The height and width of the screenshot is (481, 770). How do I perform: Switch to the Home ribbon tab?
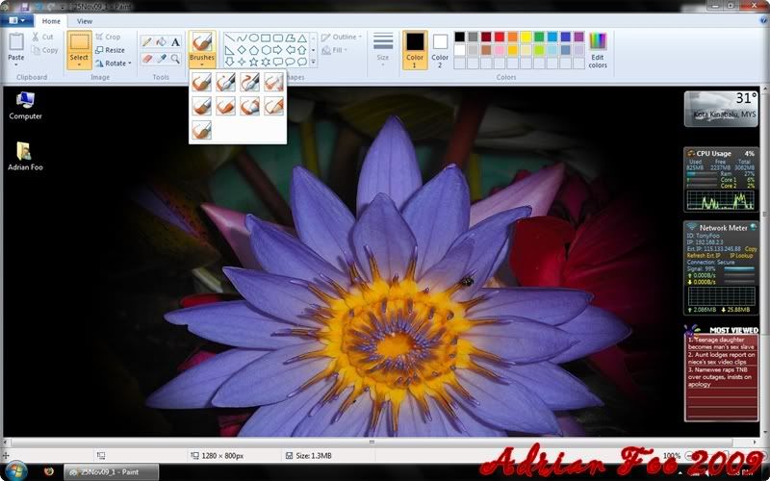(x=51, y=21)
